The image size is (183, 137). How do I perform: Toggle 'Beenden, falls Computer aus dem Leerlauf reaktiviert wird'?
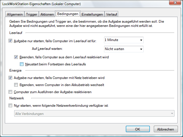tap(16, 57)
